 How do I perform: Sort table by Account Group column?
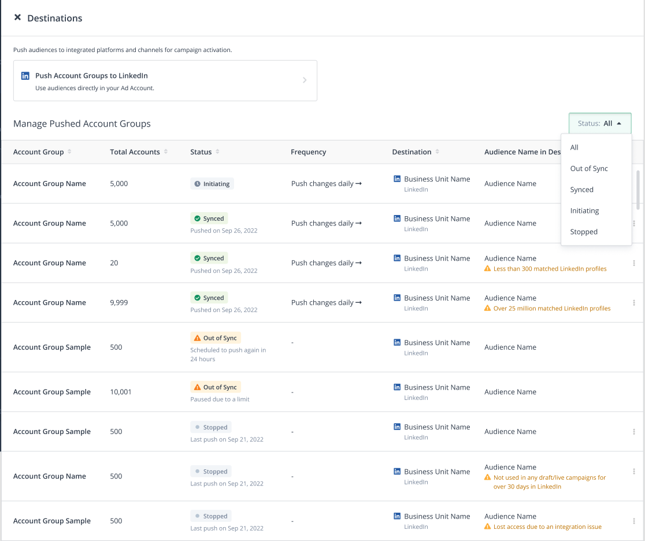(69, 152)
